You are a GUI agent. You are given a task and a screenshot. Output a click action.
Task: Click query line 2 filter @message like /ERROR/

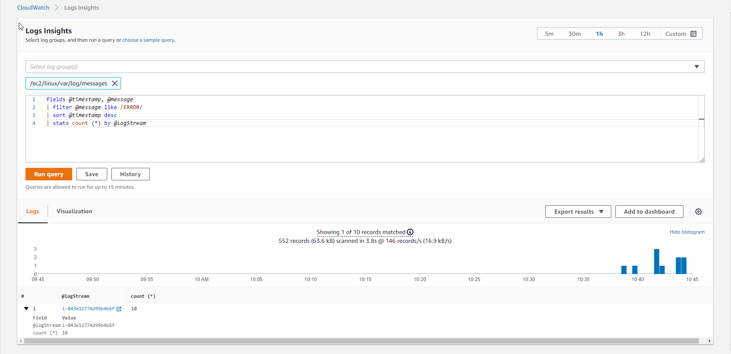pos(94,107)
